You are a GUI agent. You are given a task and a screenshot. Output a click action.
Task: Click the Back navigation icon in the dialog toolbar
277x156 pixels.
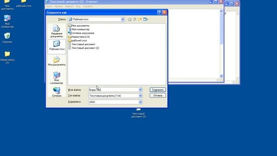click(129, 19)
